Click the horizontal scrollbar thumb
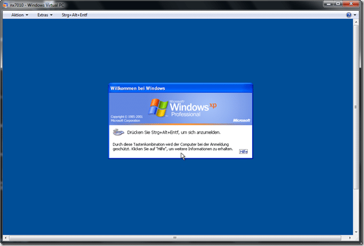This screenshot has width=364, height=246. click(175, 237)
